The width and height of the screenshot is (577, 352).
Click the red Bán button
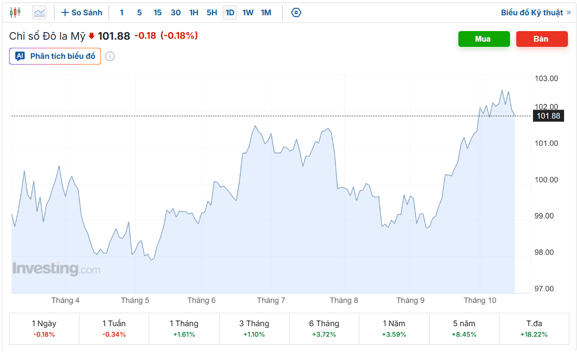tap(541, 39)
